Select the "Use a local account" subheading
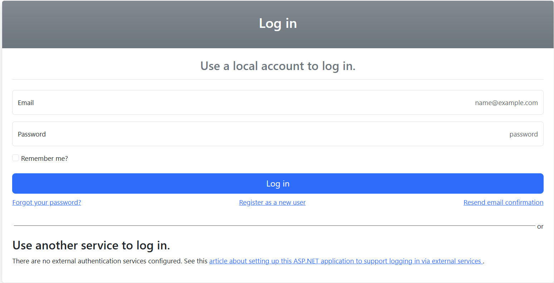554x283 pixels. (278, 66)
